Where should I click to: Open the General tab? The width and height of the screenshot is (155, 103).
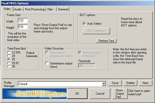coord(63,9)
